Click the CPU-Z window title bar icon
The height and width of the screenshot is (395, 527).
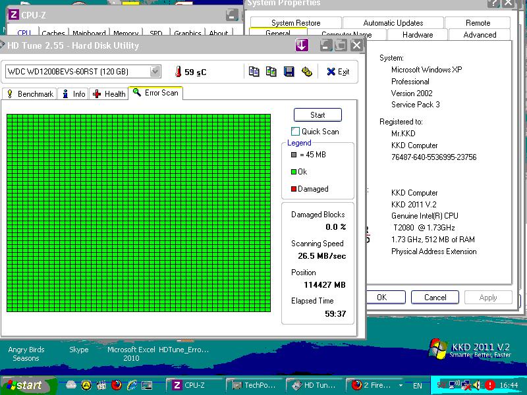coord(14,14)
